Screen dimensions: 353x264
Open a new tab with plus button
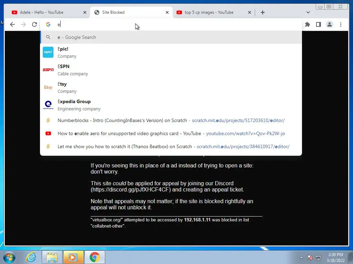(x=262, y=12)
